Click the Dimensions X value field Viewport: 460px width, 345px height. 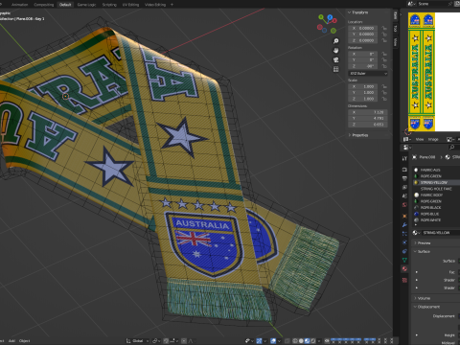coord(368,112)
